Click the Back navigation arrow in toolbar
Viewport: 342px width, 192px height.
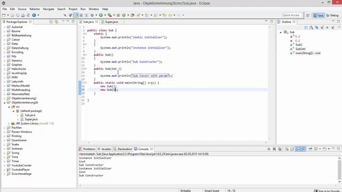(x=170, y=15)
